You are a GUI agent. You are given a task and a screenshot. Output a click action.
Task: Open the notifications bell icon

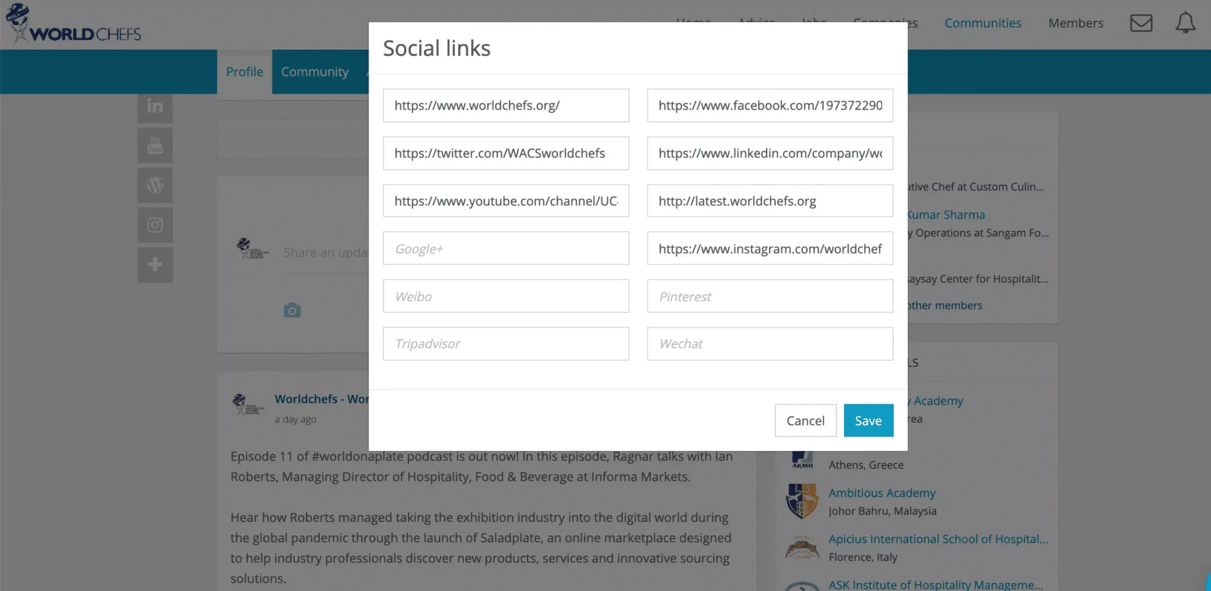pyautogui.click(x=1185, y=23)
